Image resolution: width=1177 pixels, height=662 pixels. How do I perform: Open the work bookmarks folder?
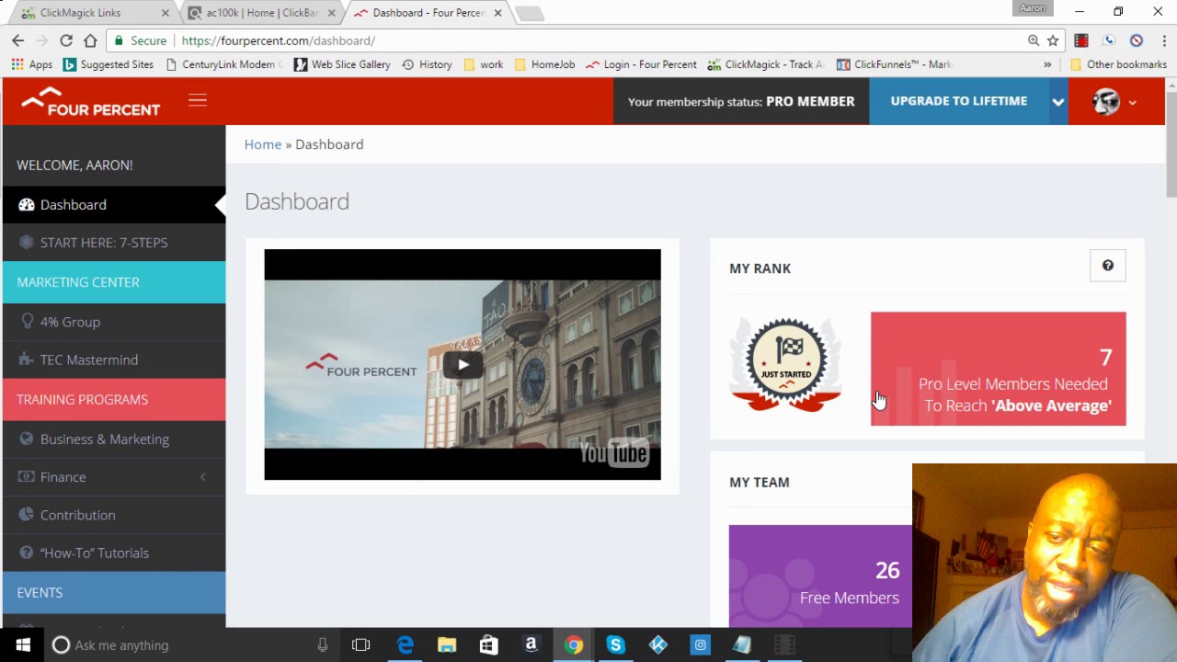[x=484, y=64]
